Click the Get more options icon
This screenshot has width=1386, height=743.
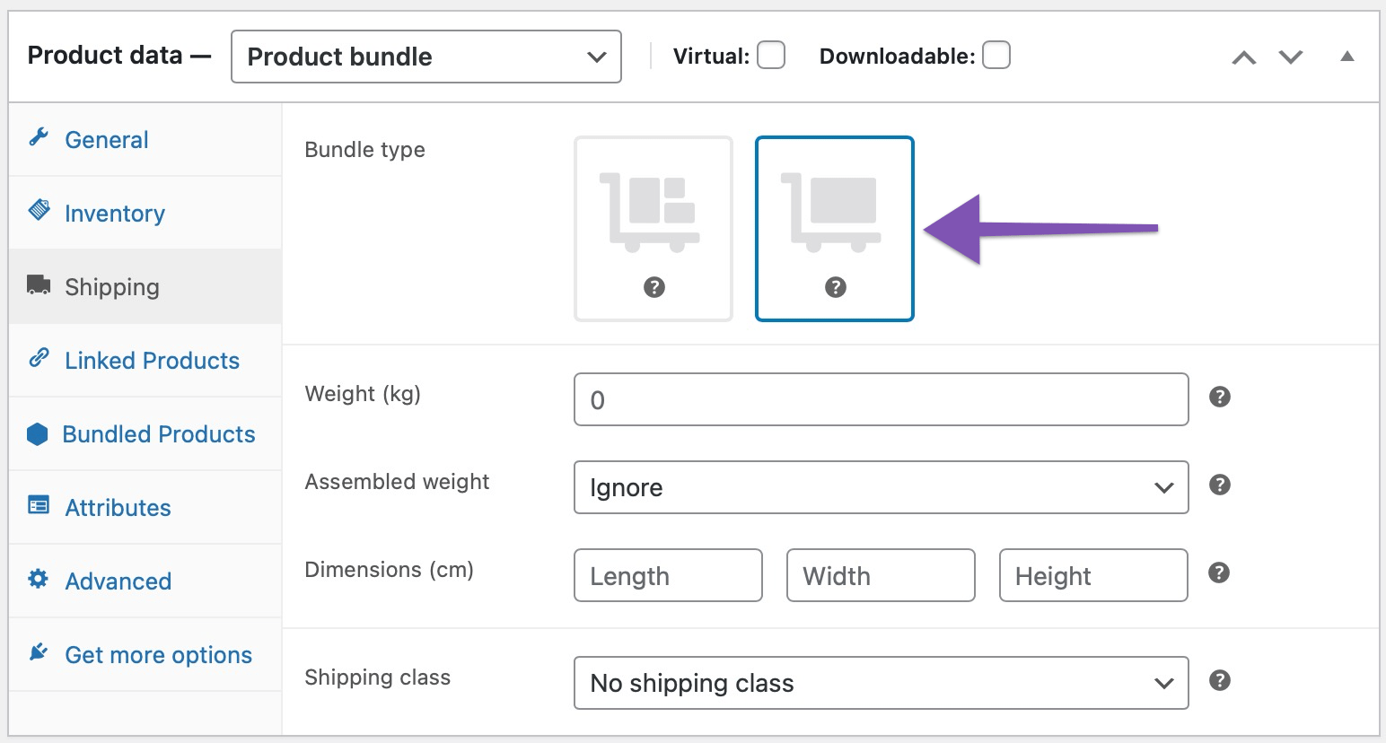[37, 651]
